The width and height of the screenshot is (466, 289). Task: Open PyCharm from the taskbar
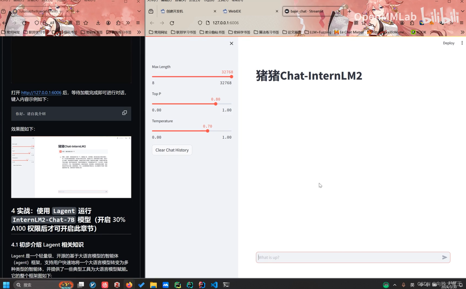coord(178,285)
